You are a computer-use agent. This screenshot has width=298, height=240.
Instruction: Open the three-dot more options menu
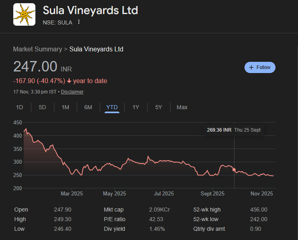point(79,22)
